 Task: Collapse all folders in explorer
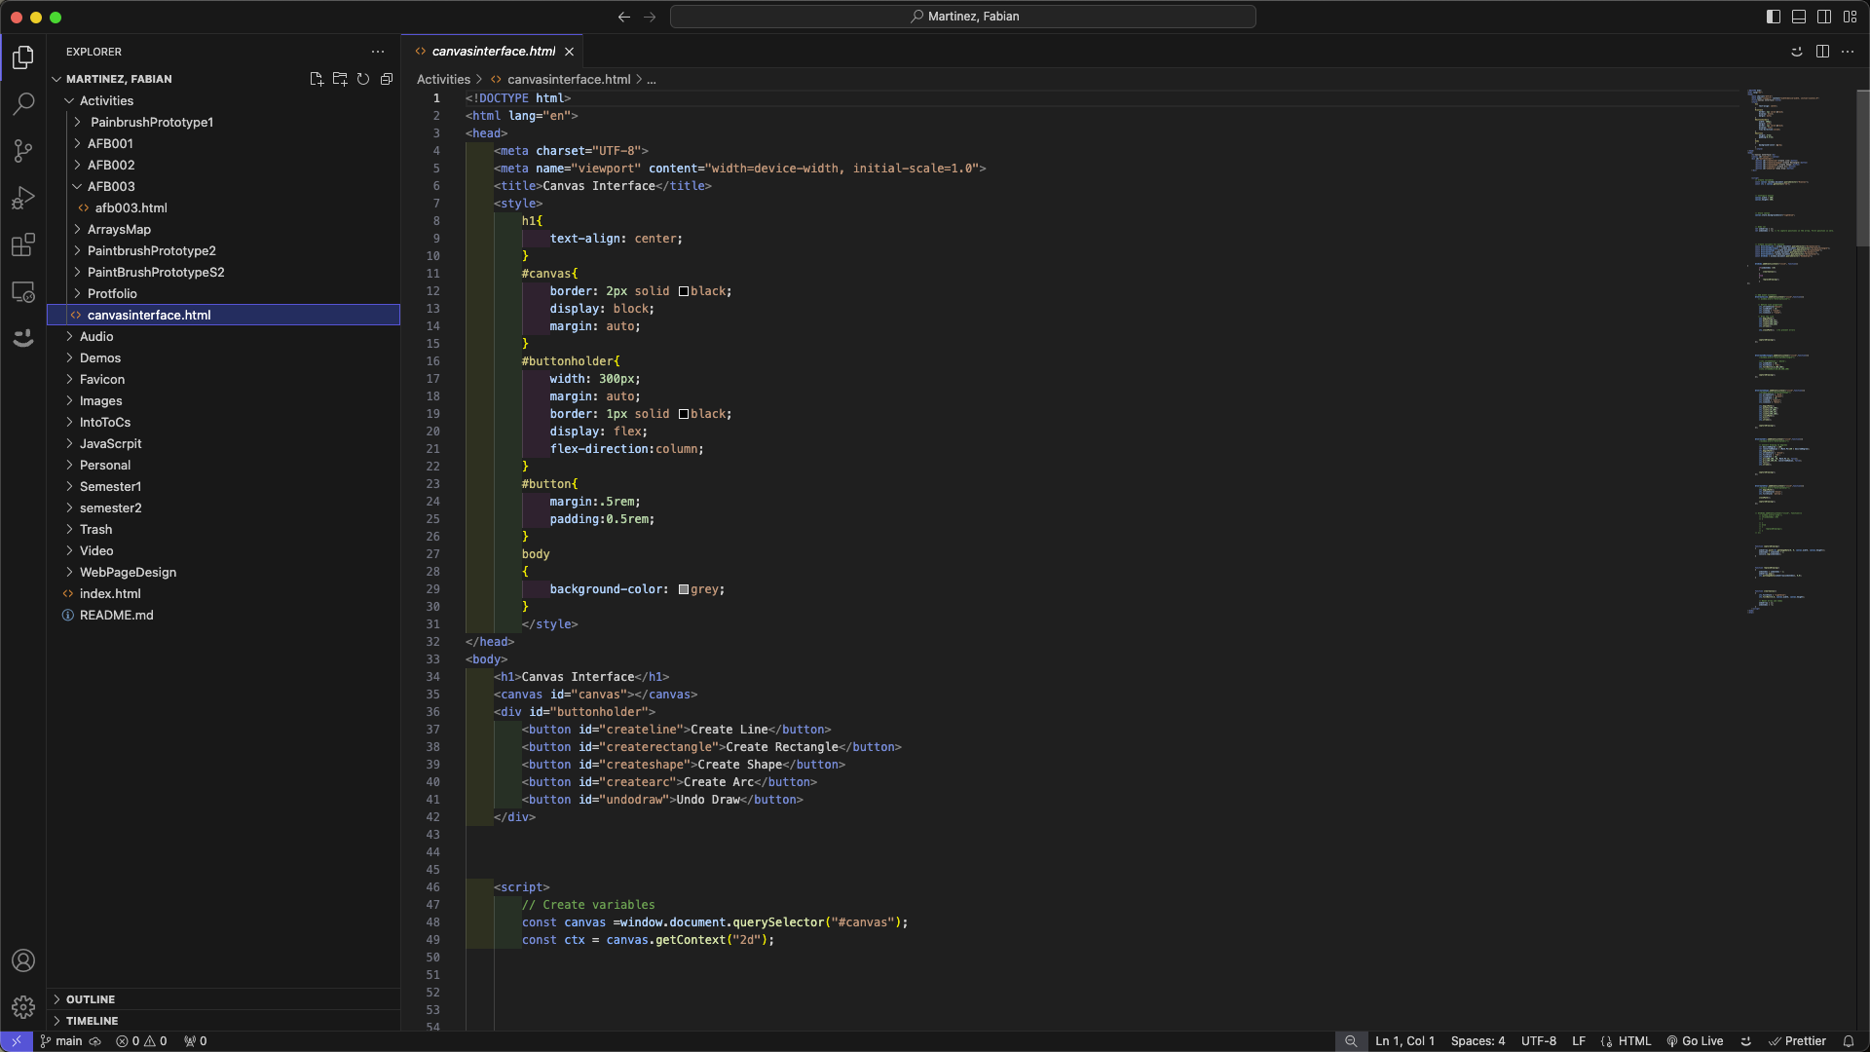(x=387, y=79)
